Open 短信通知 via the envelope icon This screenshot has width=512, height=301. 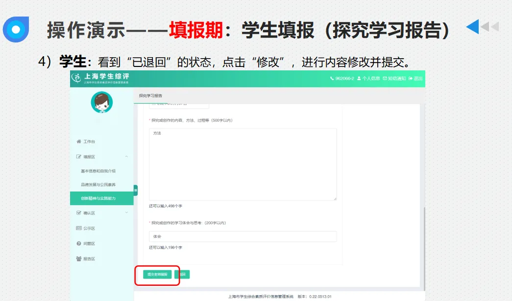pyautogui.click(x=385, y=78)
